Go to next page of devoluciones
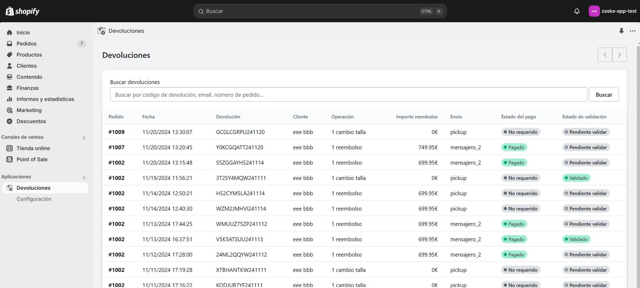Viewport: 640px width, 288px height. coord(619,55)
